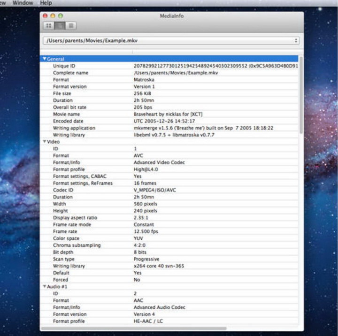Image resolution: width=338 pixels, height=336 pixels.
Task: Zoom the MediaInfo window with green button
Action: (x=60, y=16)
